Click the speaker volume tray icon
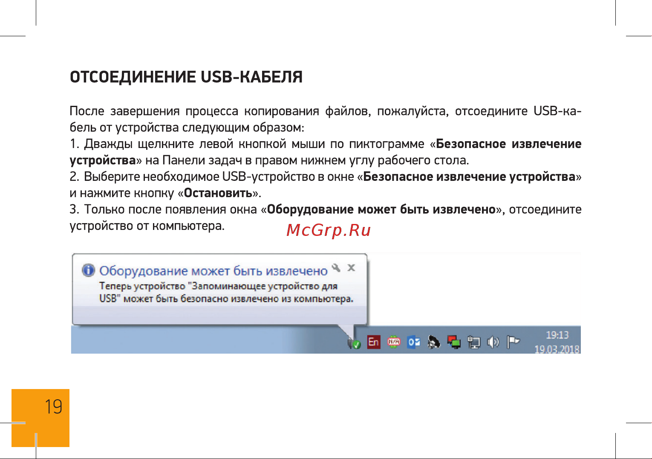Screen dimensions: 652x459 (493, 342)
